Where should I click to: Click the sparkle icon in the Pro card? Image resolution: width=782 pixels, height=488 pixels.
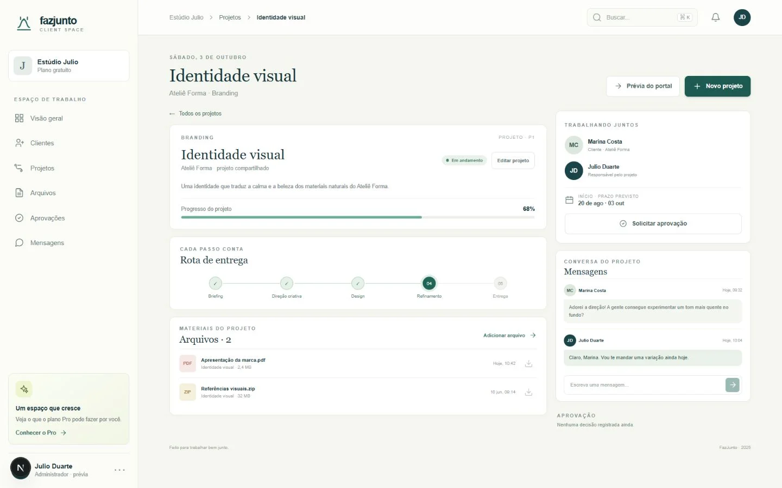click(x=24, y=389)
